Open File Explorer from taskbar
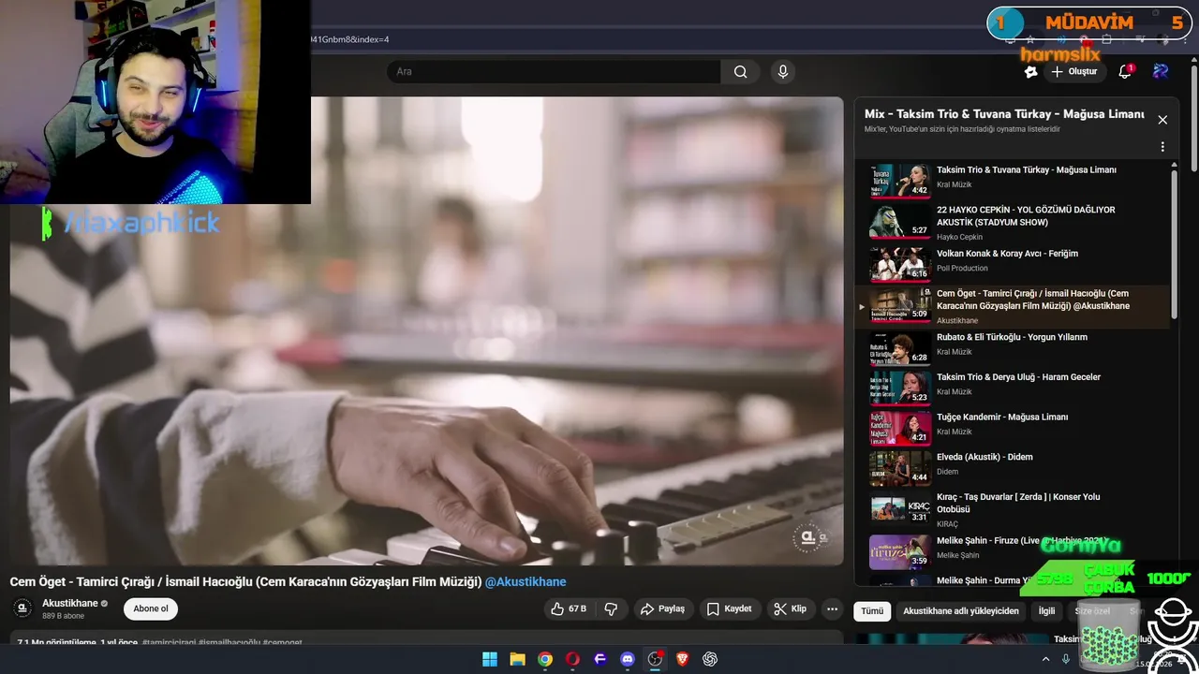 click(x=517, y=659)
